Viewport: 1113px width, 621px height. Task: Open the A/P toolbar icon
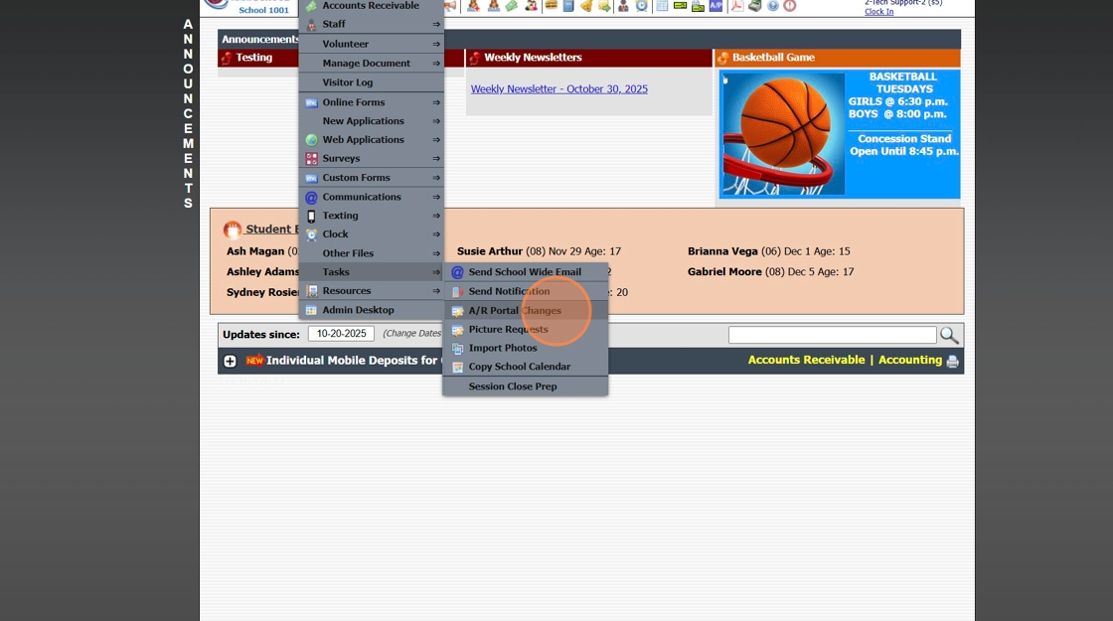pyautogui.click(x=715, y=6)
